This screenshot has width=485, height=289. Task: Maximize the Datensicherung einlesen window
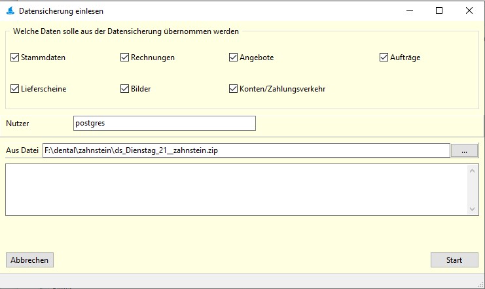tap(439, 10)
